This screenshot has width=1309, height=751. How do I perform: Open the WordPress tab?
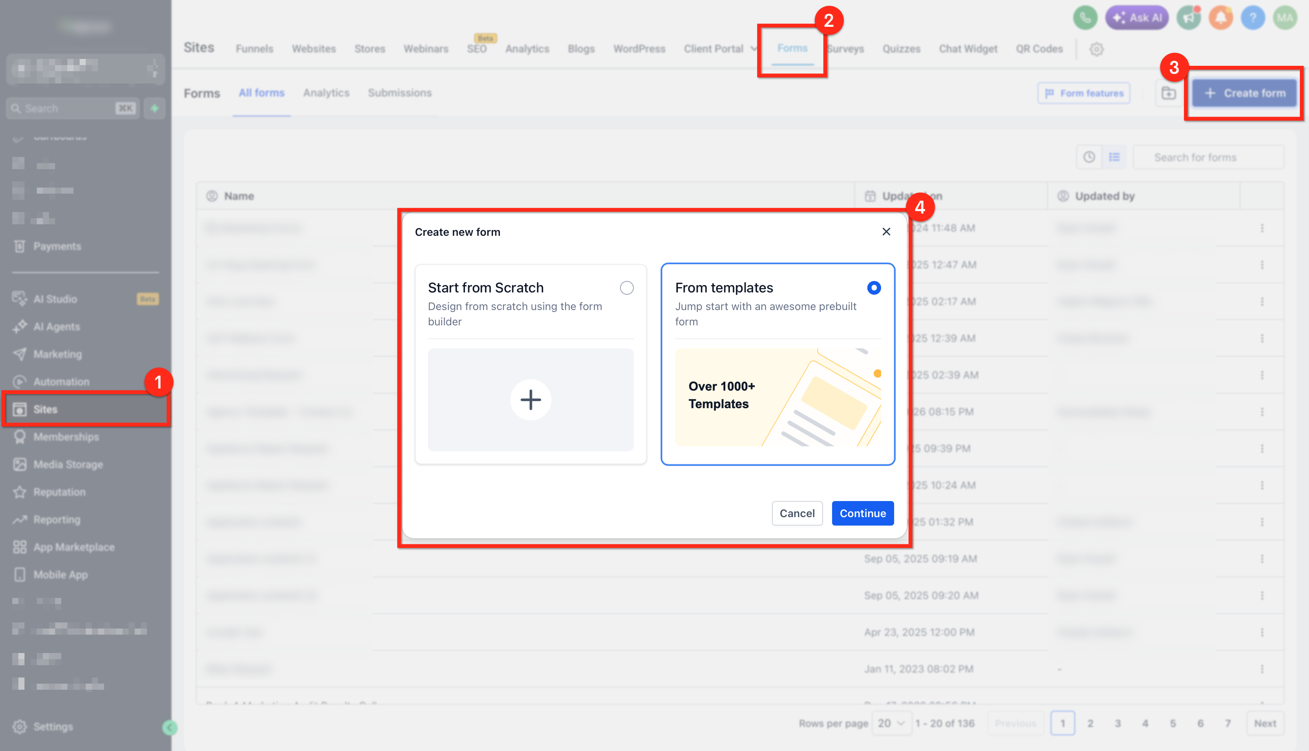[x=639, y=49]
